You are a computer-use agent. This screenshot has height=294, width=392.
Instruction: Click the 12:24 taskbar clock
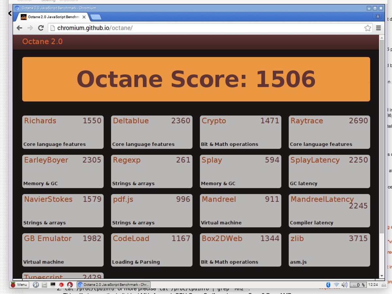[x=373, y=285]
